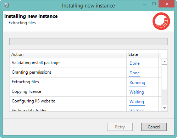Click the installation progress bar
Screen dimensions: 177x138
88,42
